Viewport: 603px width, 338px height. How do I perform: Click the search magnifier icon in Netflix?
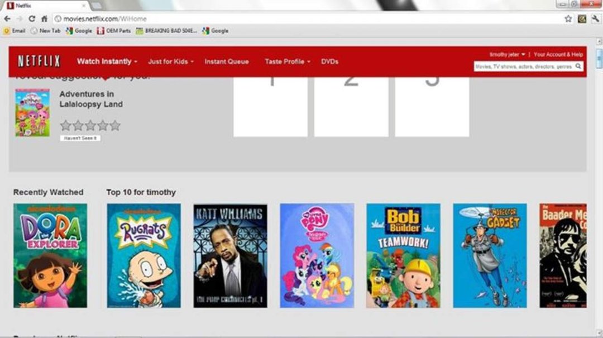pos(578,66)
